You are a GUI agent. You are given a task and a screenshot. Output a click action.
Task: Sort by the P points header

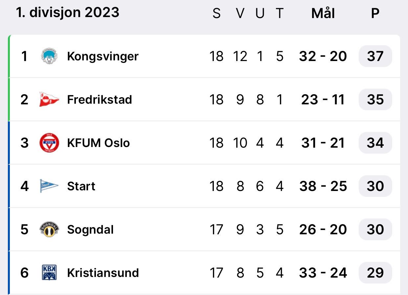[375, 13]
